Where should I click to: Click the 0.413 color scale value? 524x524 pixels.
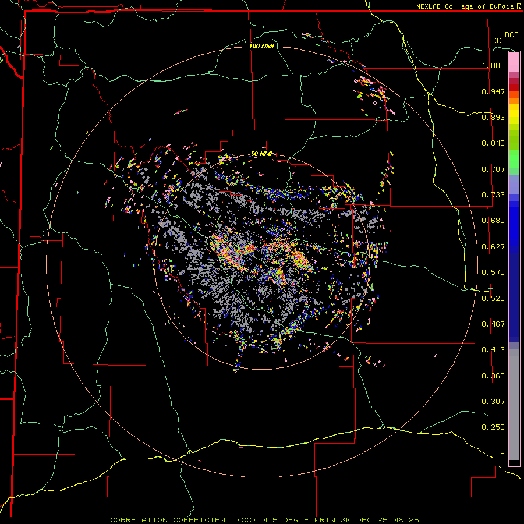coord(493,350)
